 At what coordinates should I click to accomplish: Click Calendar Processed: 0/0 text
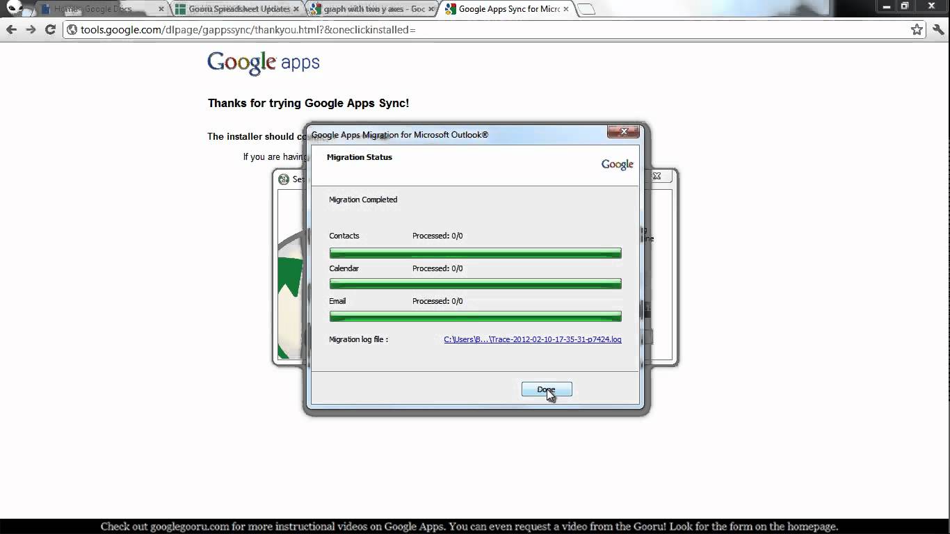click(x=437, y=268)
